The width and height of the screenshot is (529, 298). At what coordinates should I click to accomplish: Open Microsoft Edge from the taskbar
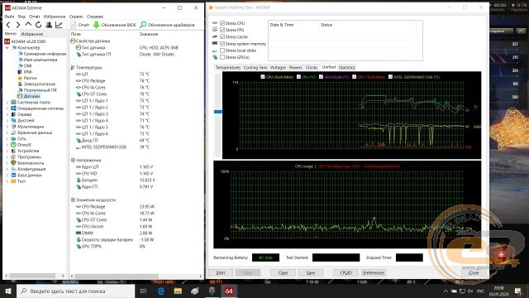tap(161, 291)
